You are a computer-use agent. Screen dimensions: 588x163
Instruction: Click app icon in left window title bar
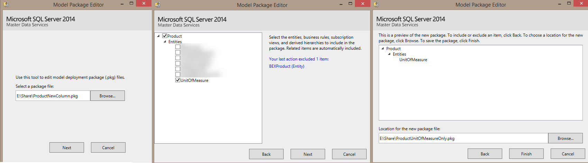pyautogui.click(x=6, y=4)
